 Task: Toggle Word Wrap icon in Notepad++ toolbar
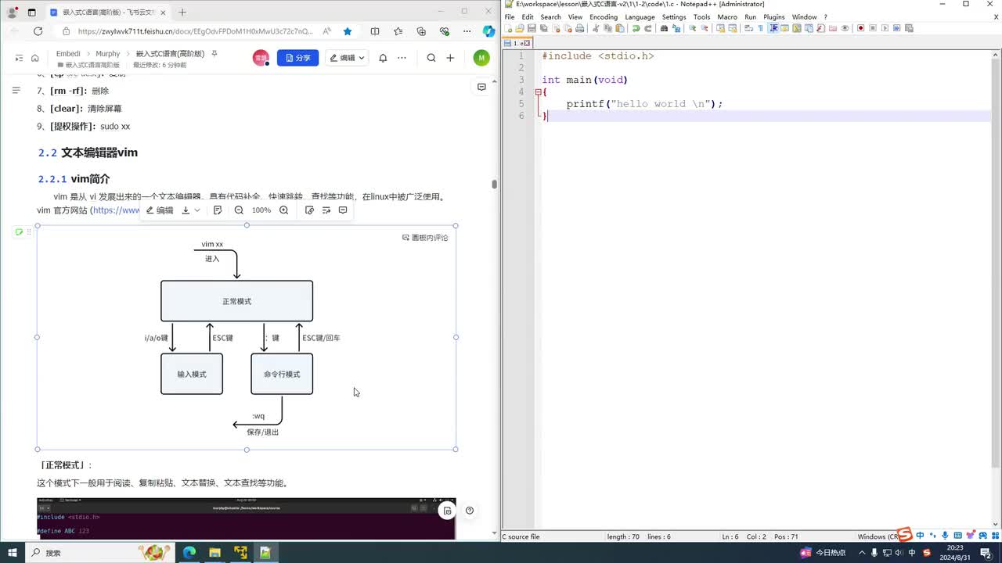coord(748,28)
